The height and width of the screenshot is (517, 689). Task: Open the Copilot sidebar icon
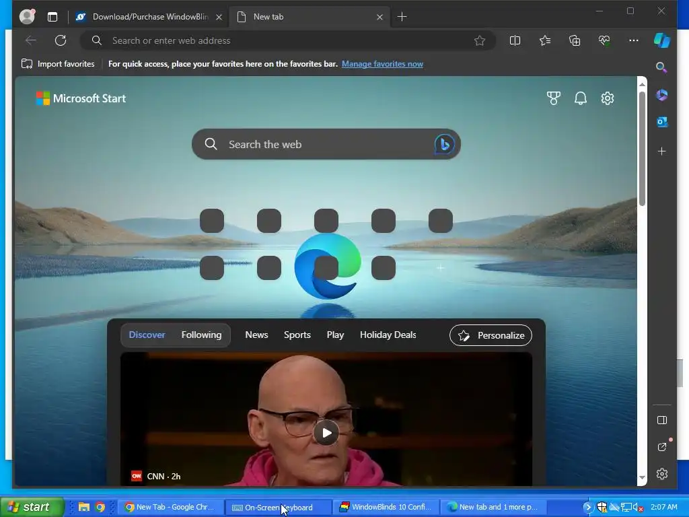coord(662,40)
